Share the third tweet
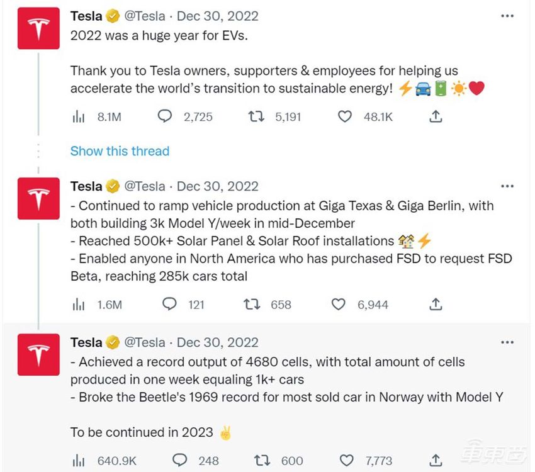The width and height of the screenshot is (535, 472). (435, 461)
